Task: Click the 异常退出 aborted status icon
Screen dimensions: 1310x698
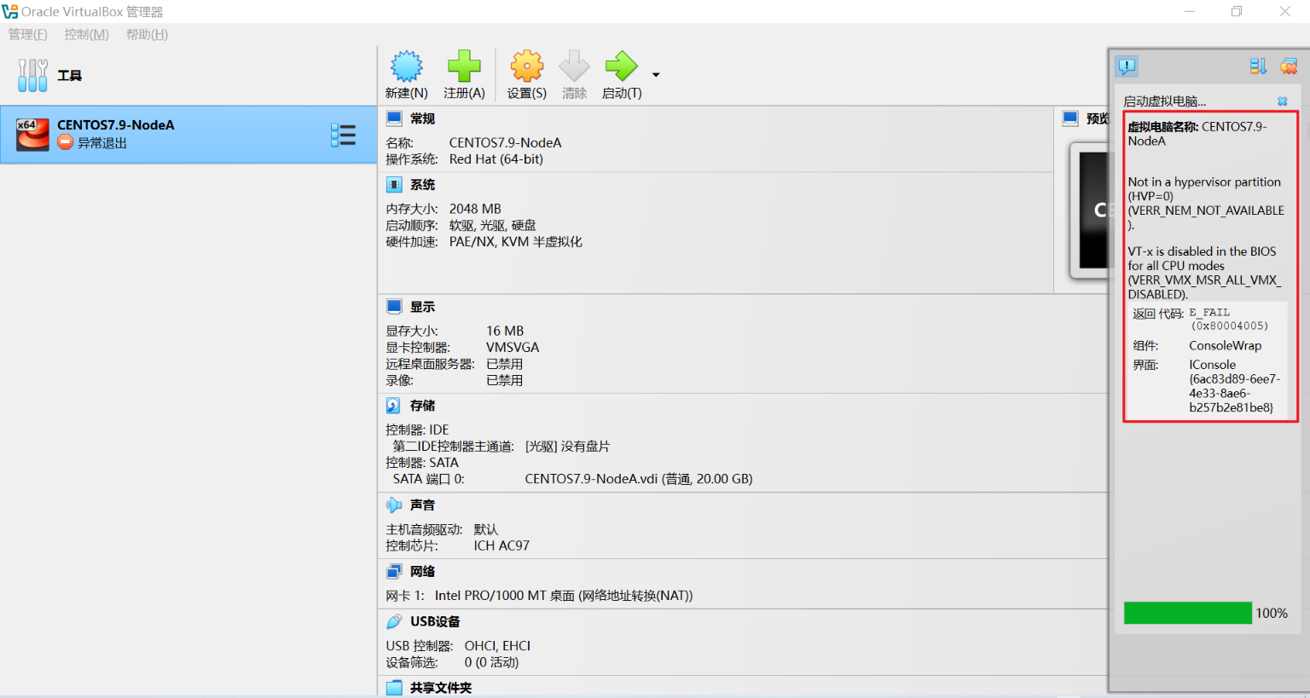Action: (65, 142)
